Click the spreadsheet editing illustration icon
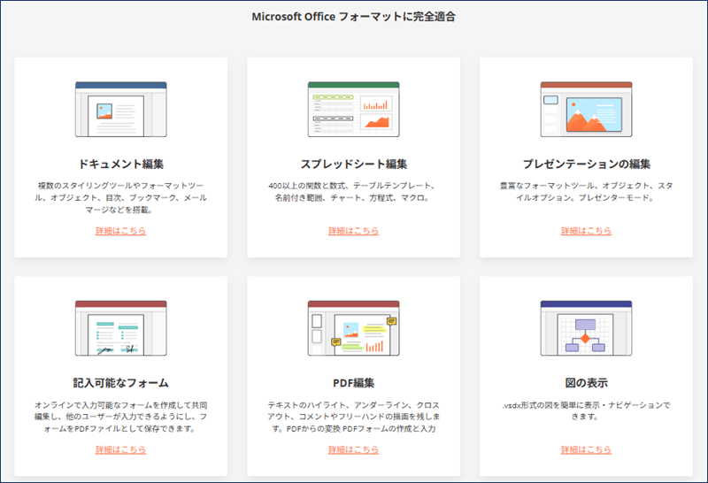 tap(353, 109)
